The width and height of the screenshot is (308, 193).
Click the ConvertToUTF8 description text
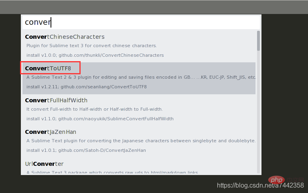point(141,77)
